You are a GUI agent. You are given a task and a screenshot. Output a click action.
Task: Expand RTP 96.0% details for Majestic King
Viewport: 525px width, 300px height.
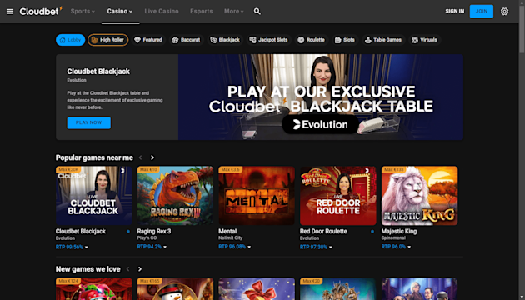tap(397, 247)
